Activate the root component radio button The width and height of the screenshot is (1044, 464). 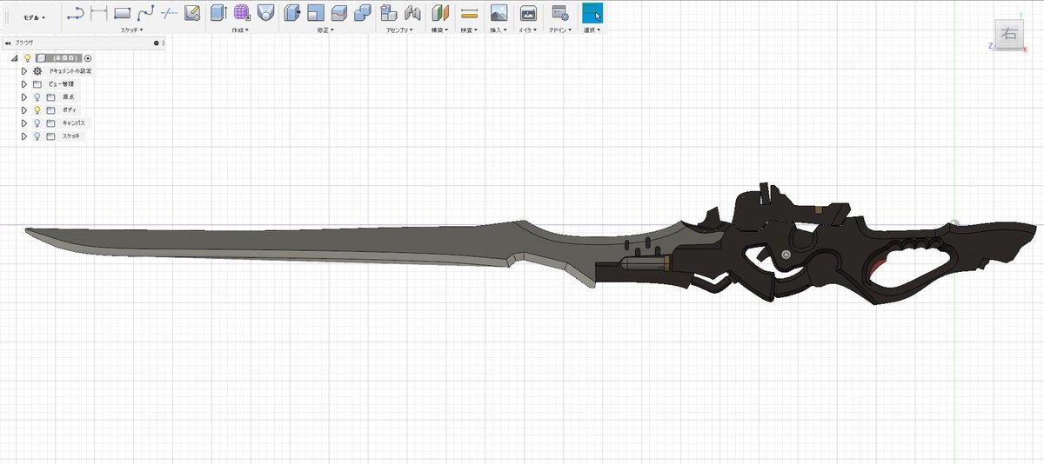88,57
